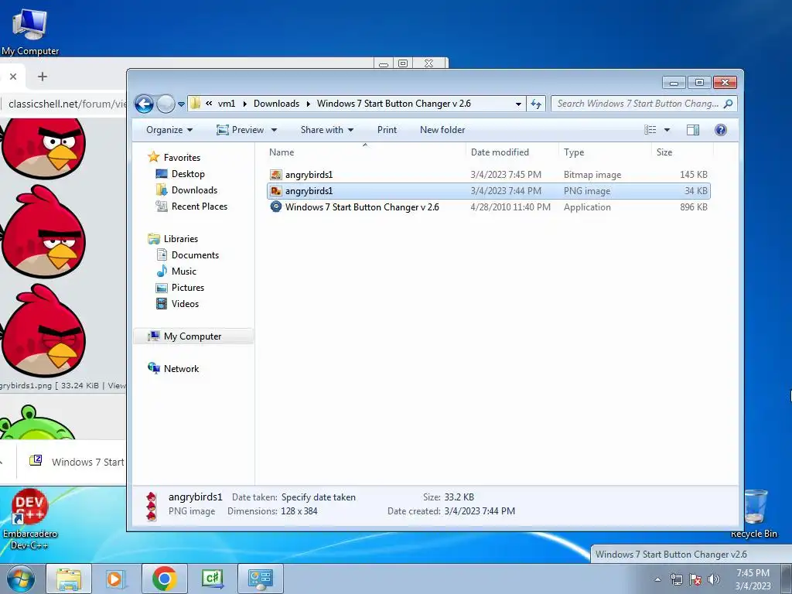The height and width of the screenshot is (594, 792).
Task: Click Print in the toolbar
Action: (x=387, y=130)
